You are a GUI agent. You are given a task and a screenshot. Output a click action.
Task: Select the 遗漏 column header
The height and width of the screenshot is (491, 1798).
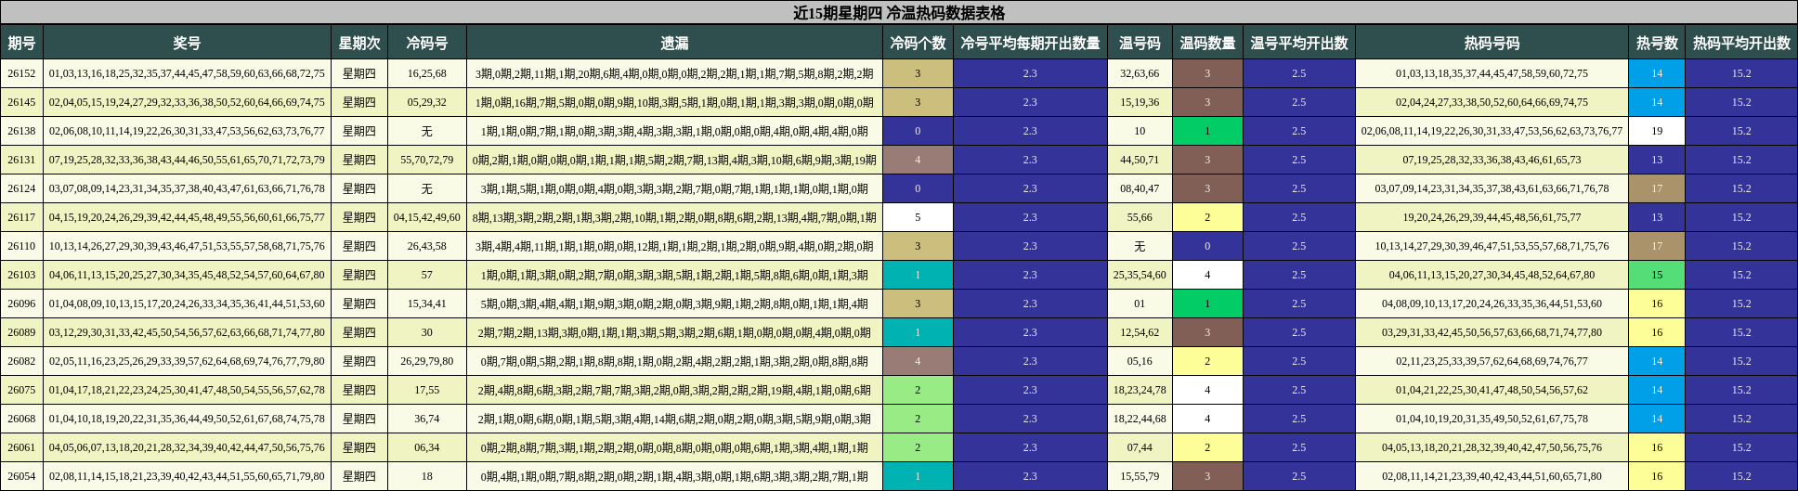(674, 43)
